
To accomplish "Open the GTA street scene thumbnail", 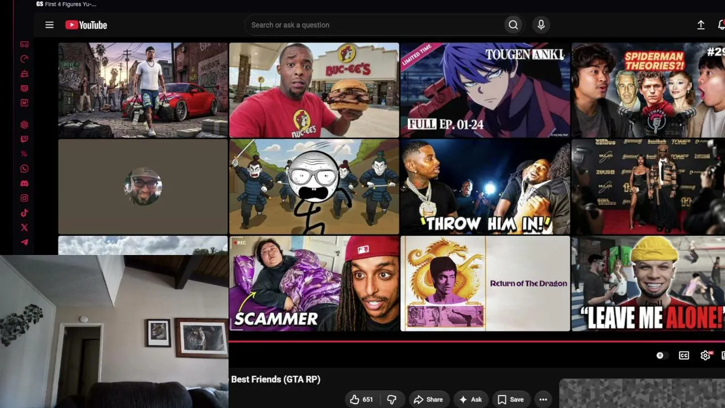I will coord(143,90).
